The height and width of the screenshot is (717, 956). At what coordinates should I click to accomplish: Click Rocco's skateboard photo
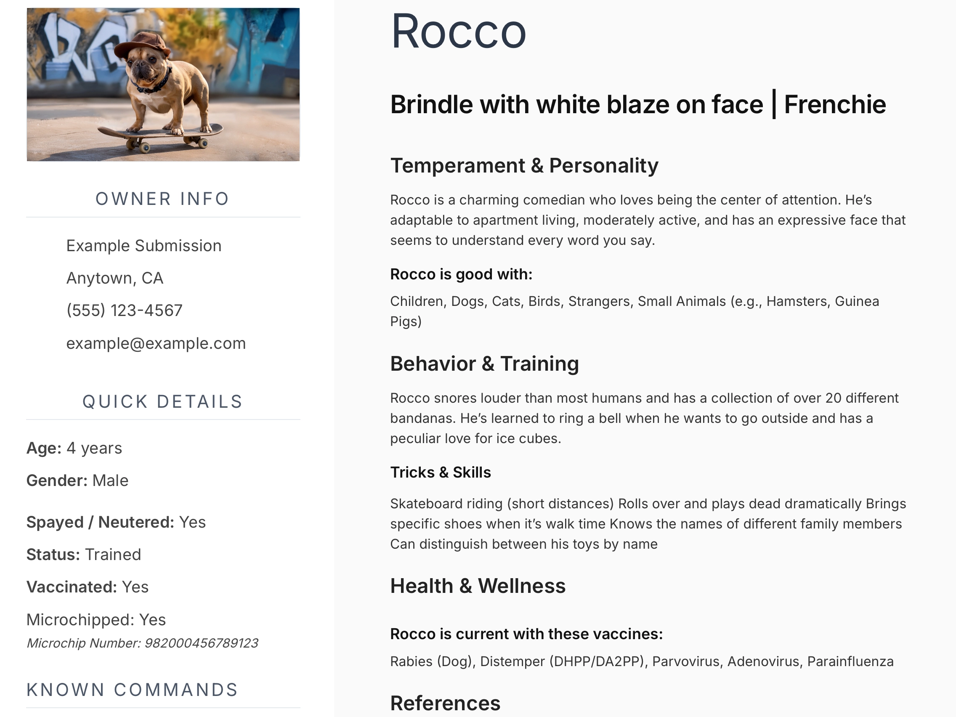(x=163, y=84)
